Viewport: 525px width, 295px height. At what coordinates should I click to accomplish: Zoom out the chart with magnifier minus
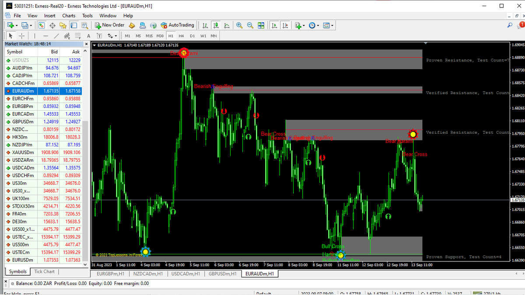[x=250, y=25]
